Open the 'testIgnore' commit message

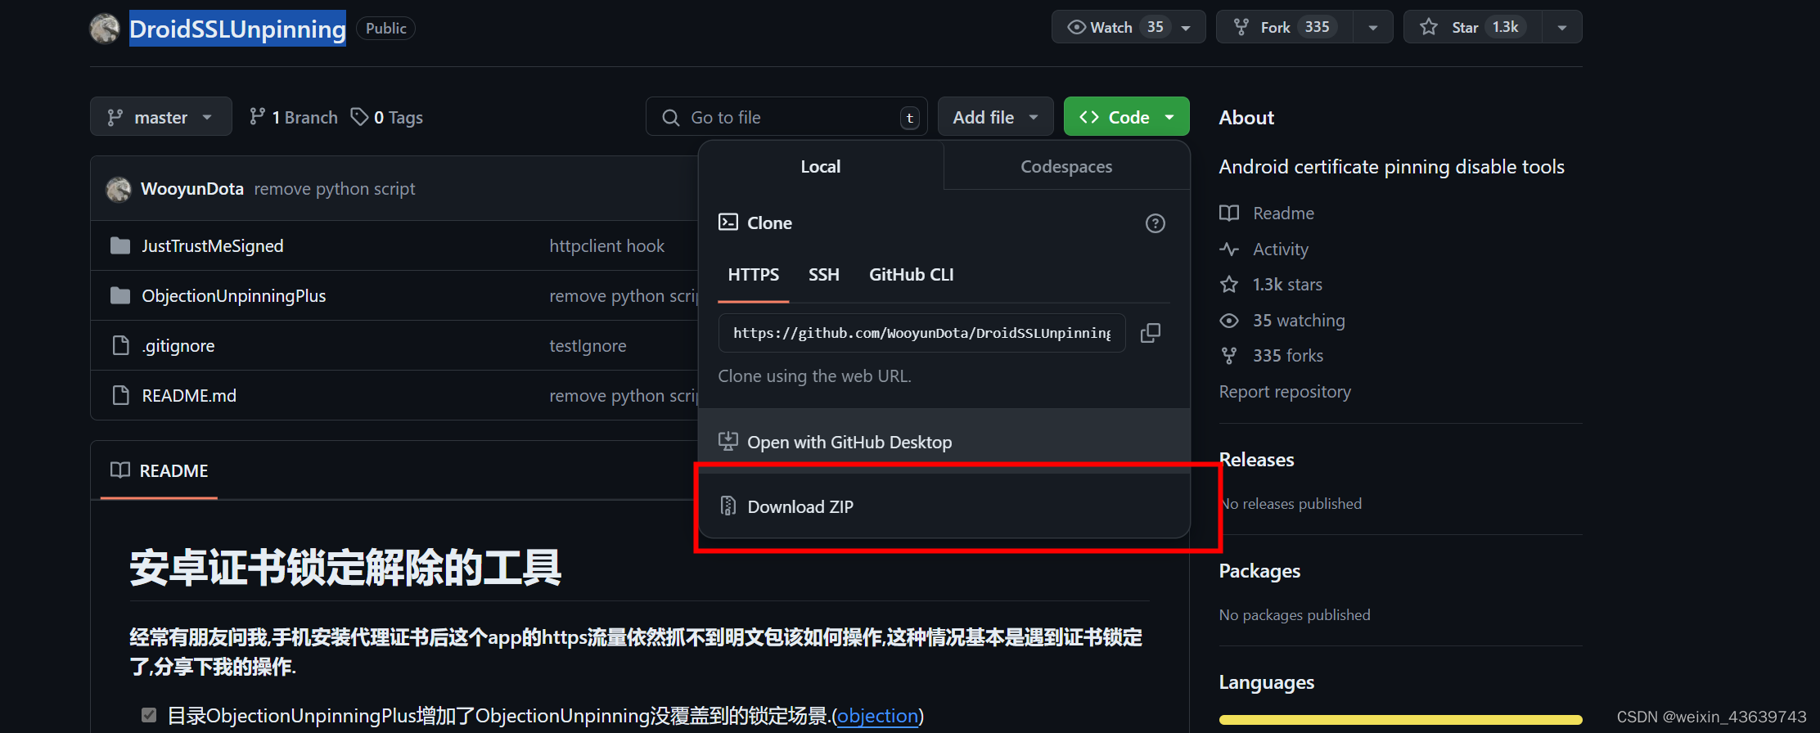(588, 345)
